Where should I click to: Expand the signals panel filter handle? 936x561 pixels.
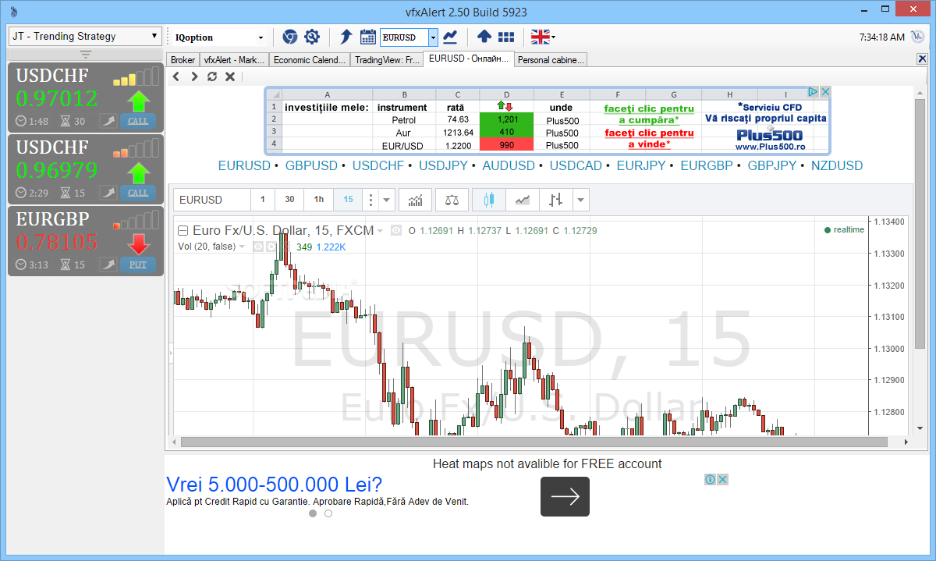pyautogui.click(x=86, y=54)
